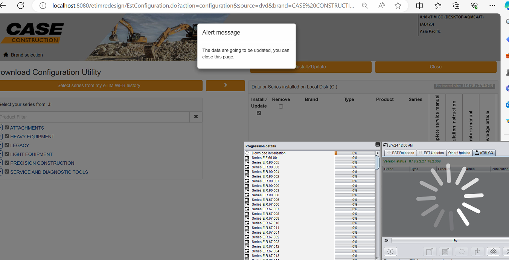Image resolution: width=509 pixels, height=260 pixels.
Task: Click the browser address bar URL
Action: pos(203,6)
